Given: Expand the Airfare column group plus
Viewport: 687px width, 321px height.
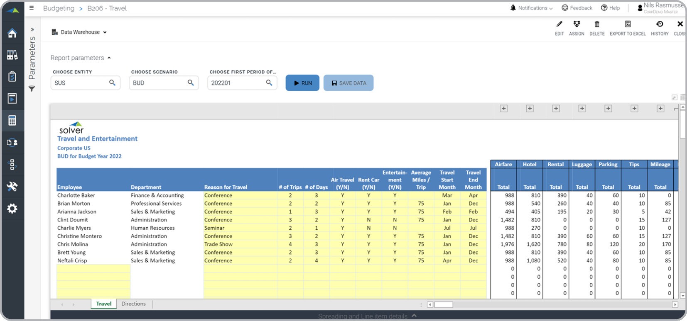Looking at the screenshot, I should click(503, 109).
